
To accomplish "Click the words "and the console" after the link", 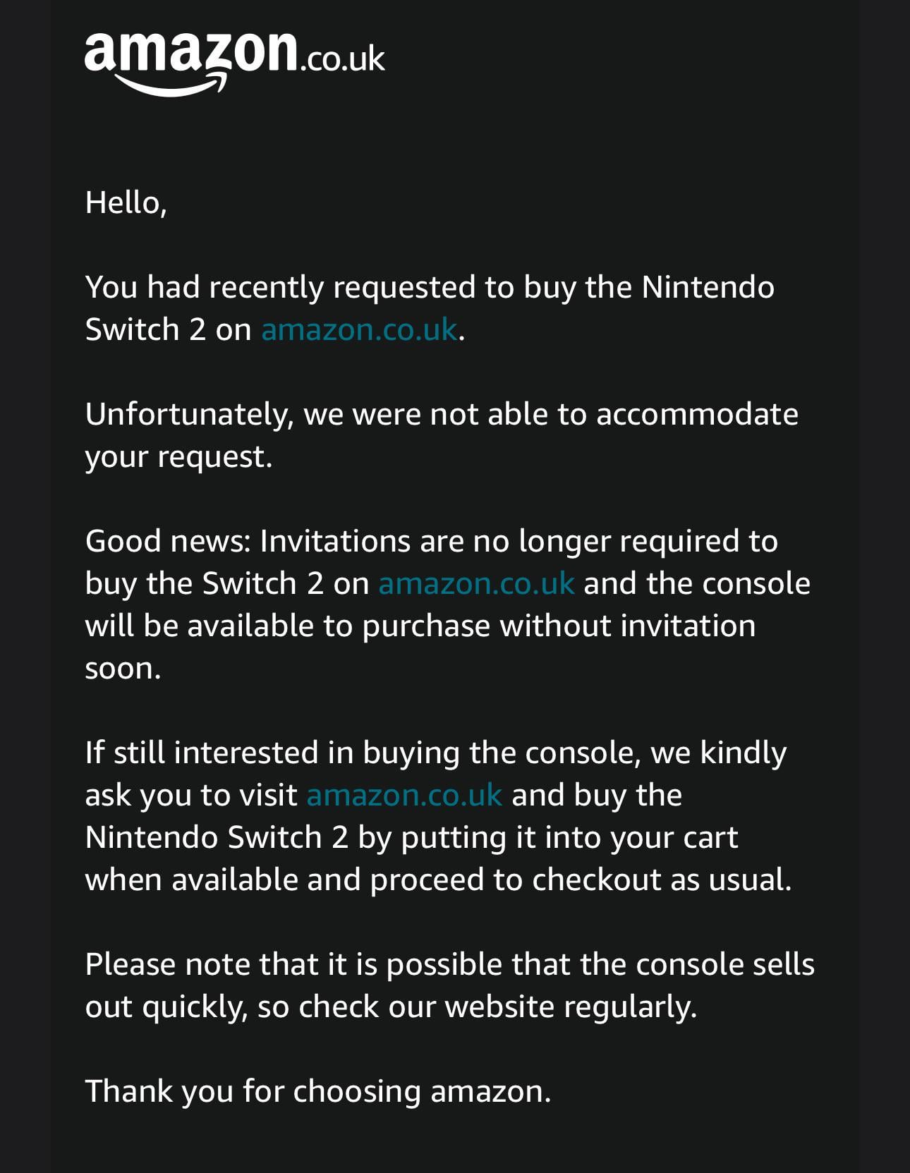I will (x=697, y=584).
